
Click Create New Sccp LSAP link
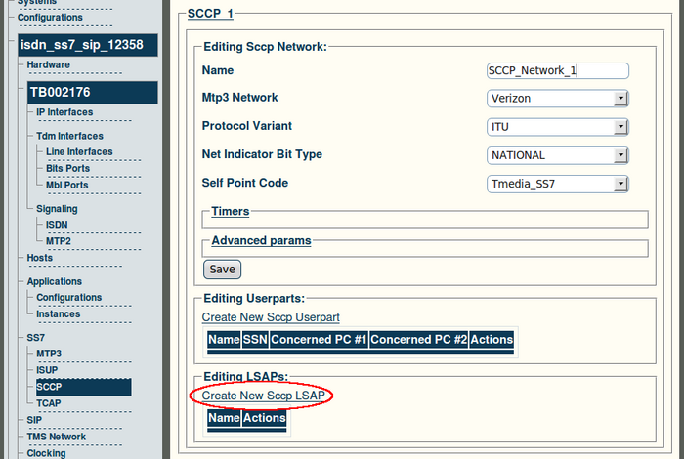(x=263, y=395)
